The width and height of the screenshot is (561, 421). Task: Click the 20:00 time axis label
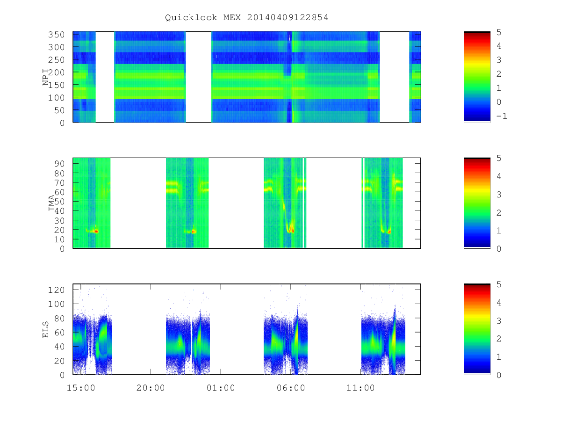point(151,388)
